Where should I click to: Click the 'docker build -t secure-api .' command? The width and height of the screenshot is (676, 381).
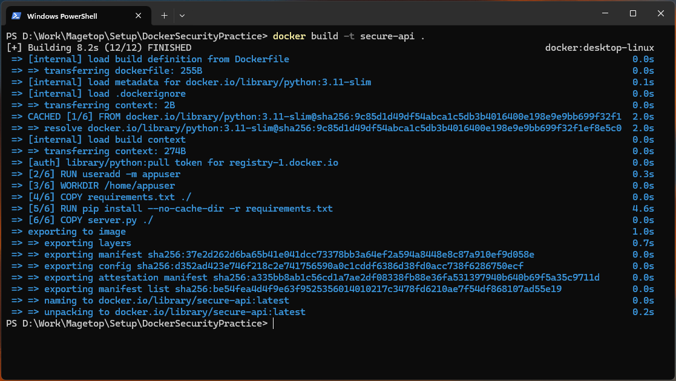point(349,36)
